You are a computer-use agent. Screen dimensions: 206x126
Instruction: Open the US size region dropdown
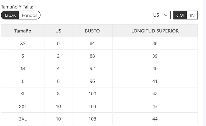(x=160, y=15)
